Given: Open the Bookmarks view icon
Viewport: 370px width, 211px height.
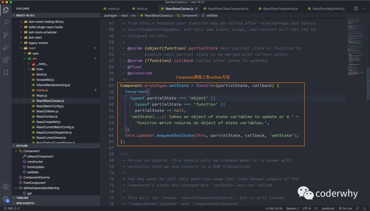Looking at the screenshot, I should pyautogui.click(x=6, y=72).
